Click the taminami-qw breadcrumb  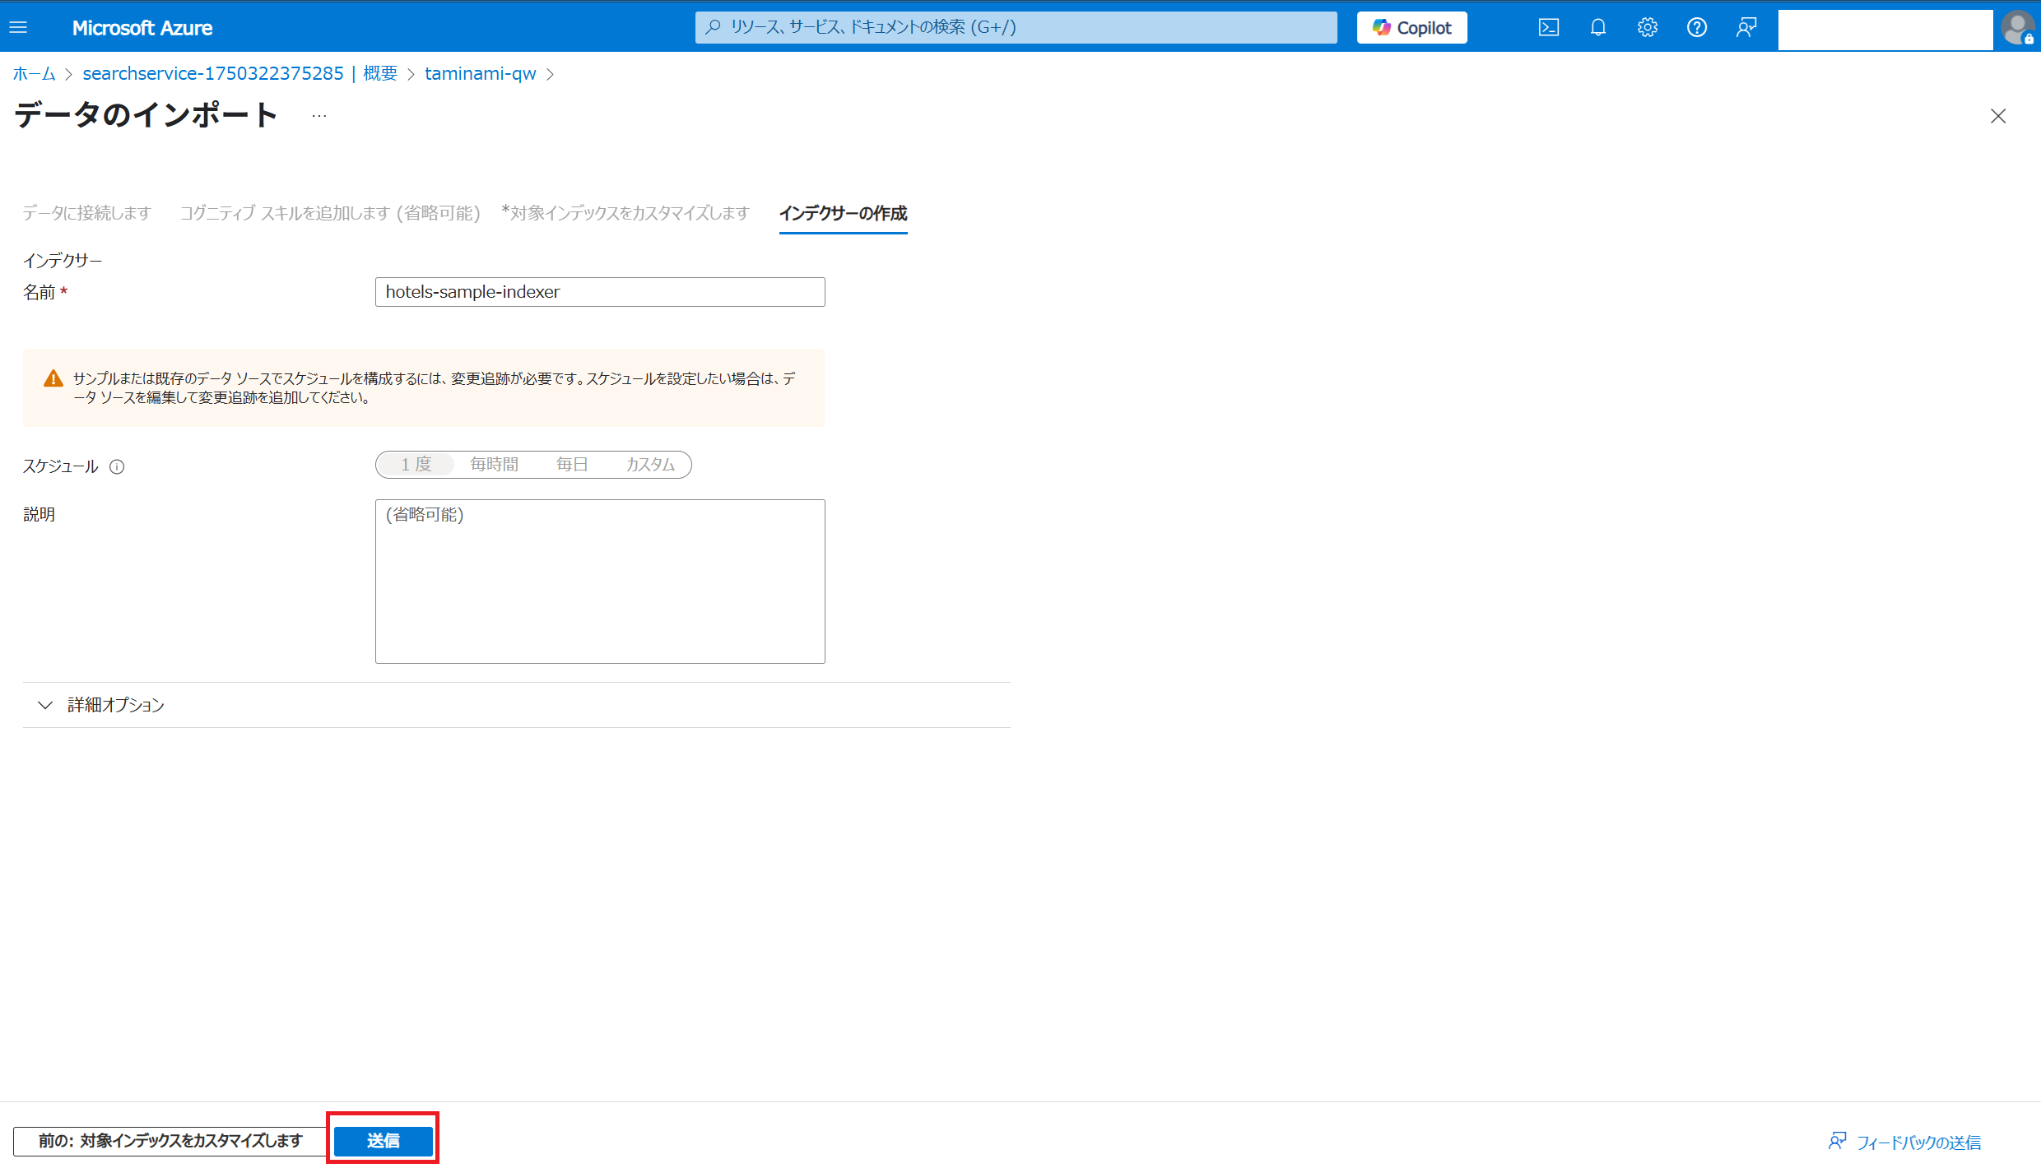pyautogui.click(x=480, y=74)
